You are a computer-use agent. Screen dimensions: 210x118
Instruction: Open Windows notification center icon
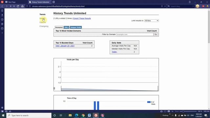click(x=206, y=115)
